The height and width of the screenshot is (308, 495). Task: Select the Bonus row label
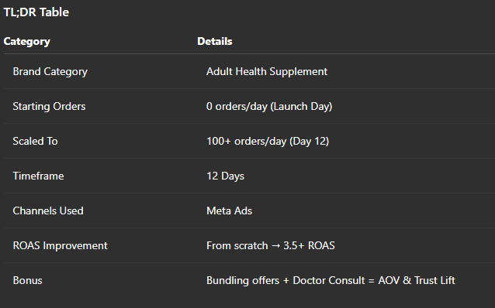[x=27, y=280]
